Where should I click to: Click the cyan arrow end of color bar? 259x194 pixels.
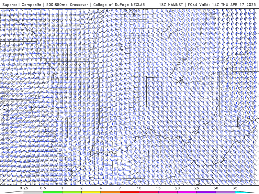tap(244, 192)
